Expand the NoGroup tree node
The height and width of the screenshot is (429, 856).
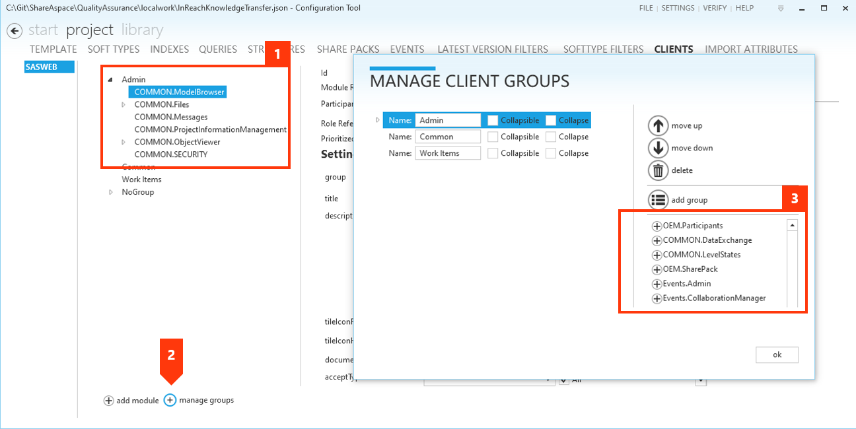click(112, 191)
